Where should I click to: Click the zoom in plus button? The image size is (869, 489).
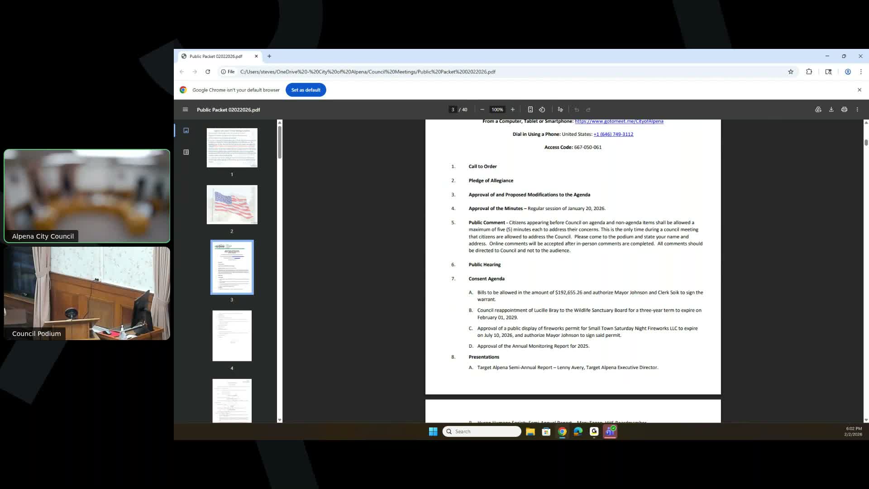click(x=513, y=110)
